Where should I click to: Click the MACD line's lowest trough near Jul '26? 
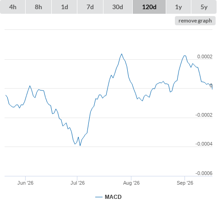(80, 145)
